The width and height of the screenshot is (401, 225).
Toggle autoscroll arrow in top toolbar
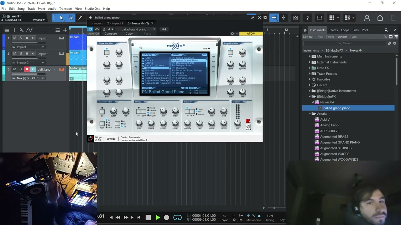click(x=274, y=18)
